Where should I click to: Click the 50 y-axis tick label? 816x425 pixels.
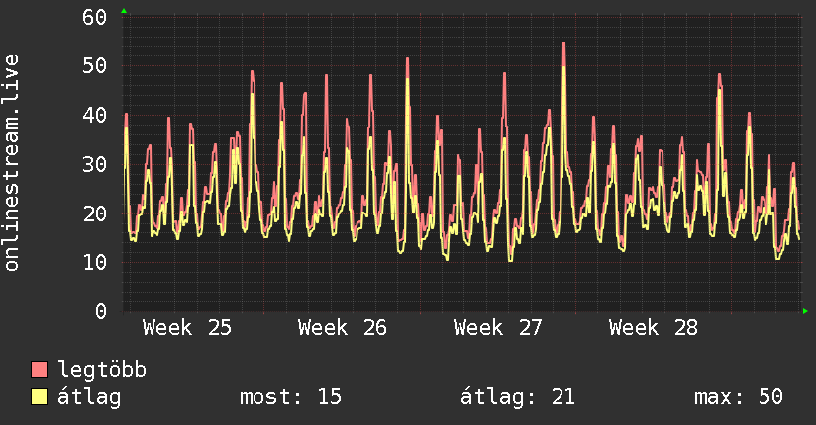coord(94,66)
